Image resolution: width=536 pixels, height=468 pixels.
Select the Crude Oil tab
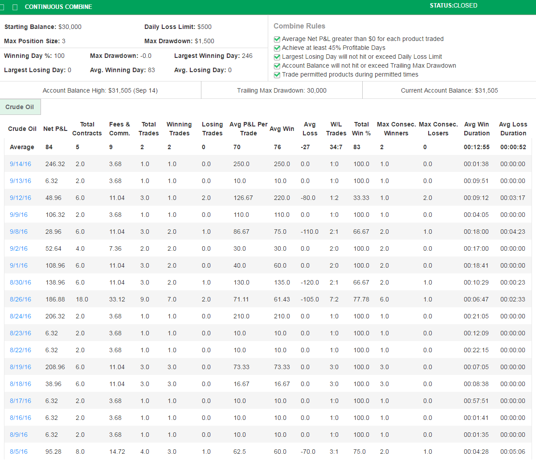20,107
